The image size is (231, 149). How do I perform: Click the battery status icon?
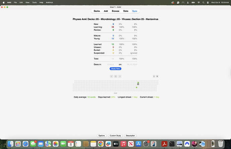193,2
